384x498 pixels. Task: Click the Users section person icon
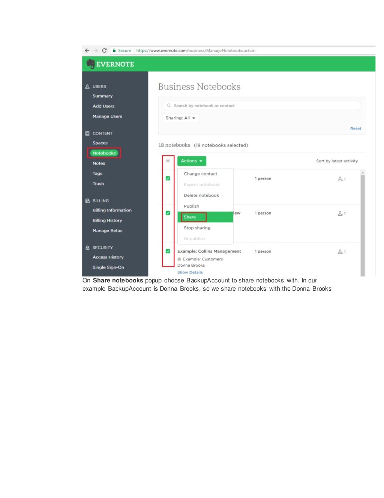[87, 86]
